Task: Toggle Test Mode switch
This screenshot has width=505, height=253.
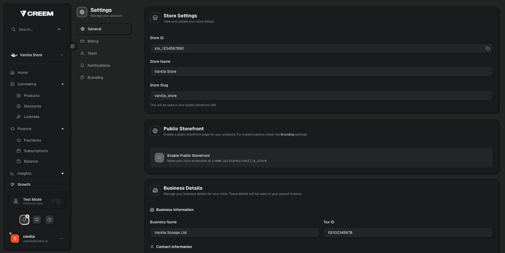Action: (56, 201)
